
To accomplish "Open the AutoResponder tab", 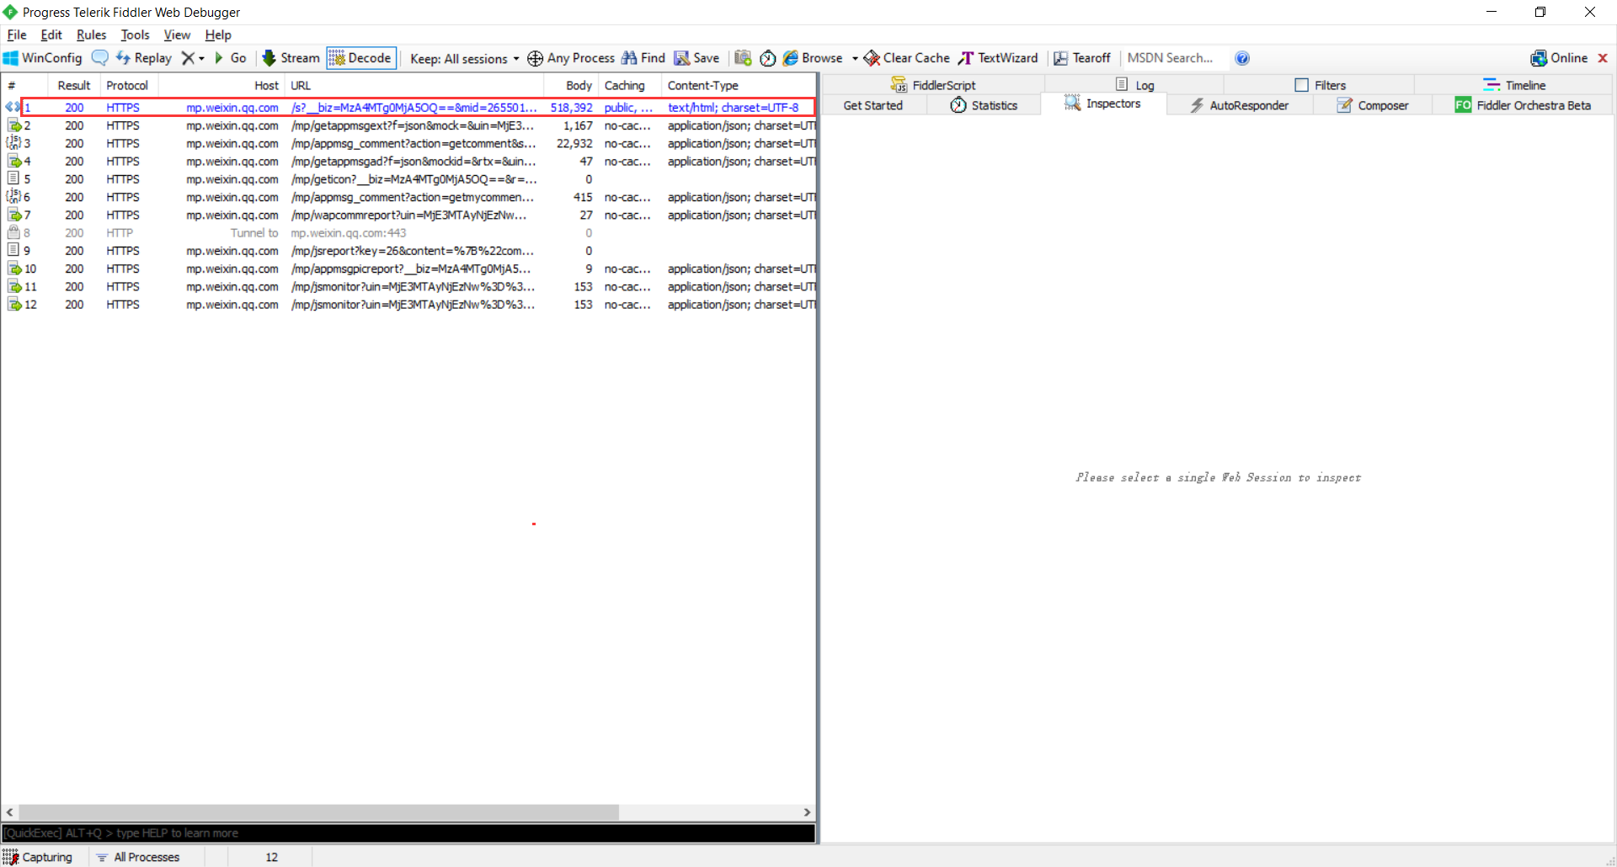I will [x=1240, y=105].
